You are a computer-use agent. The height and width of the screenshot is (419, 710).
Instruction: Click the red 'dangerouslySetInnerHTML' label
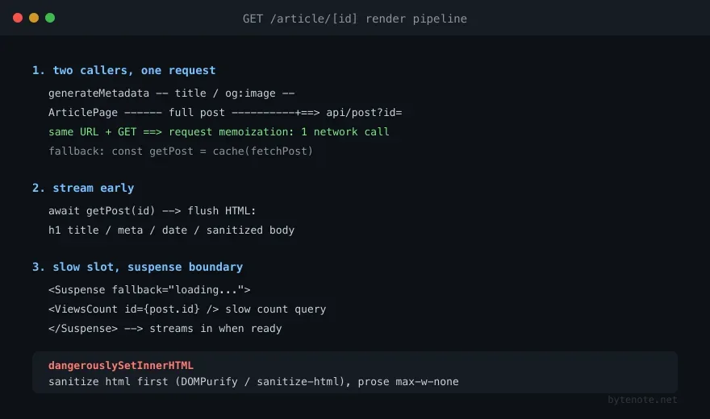click(x=121, y=365)
